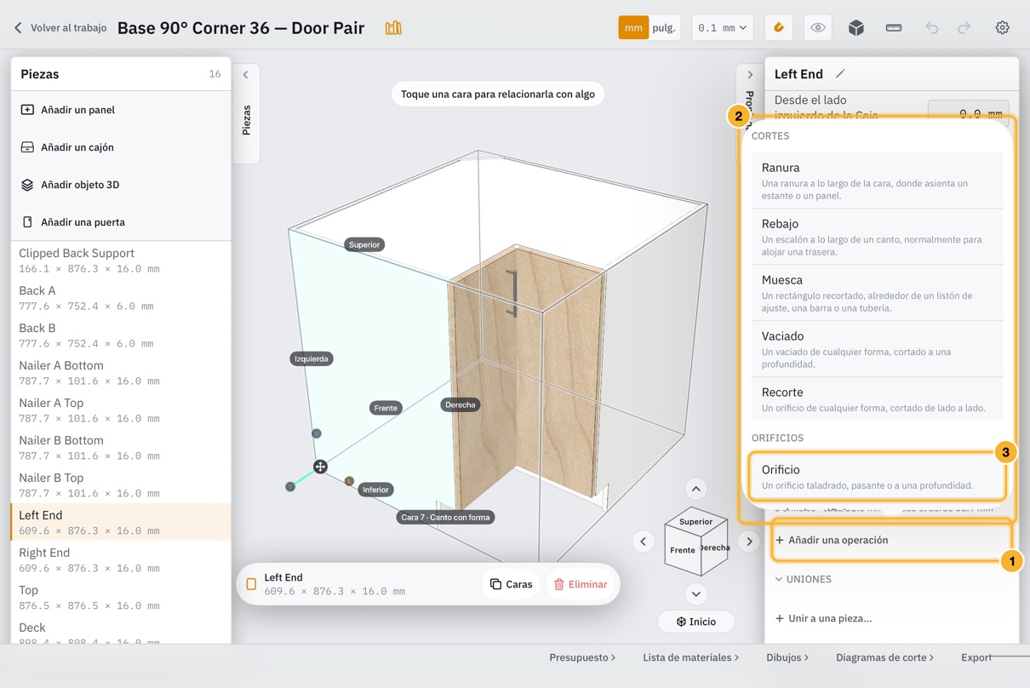Click Añadir una operación

click(x=891, y=540)
